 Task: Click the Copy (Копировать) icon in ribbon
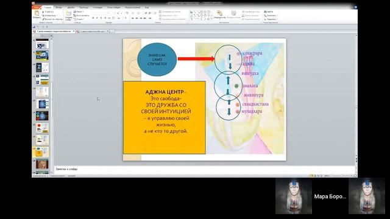(x=43, y=15)
